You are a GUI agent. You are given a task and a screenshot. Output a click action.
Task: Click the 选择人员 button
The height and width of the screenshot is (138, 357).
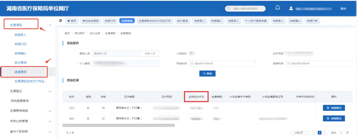tap(150, 53)
